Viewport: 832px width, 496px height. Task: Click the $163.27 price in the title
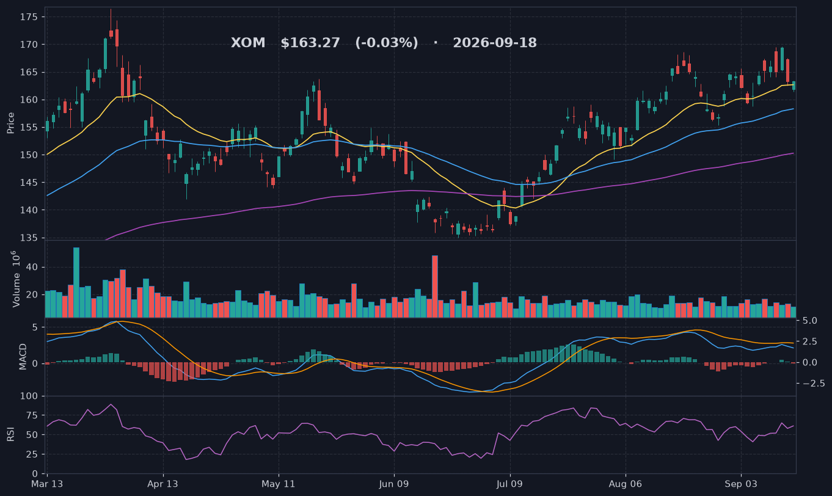(310, 43)
